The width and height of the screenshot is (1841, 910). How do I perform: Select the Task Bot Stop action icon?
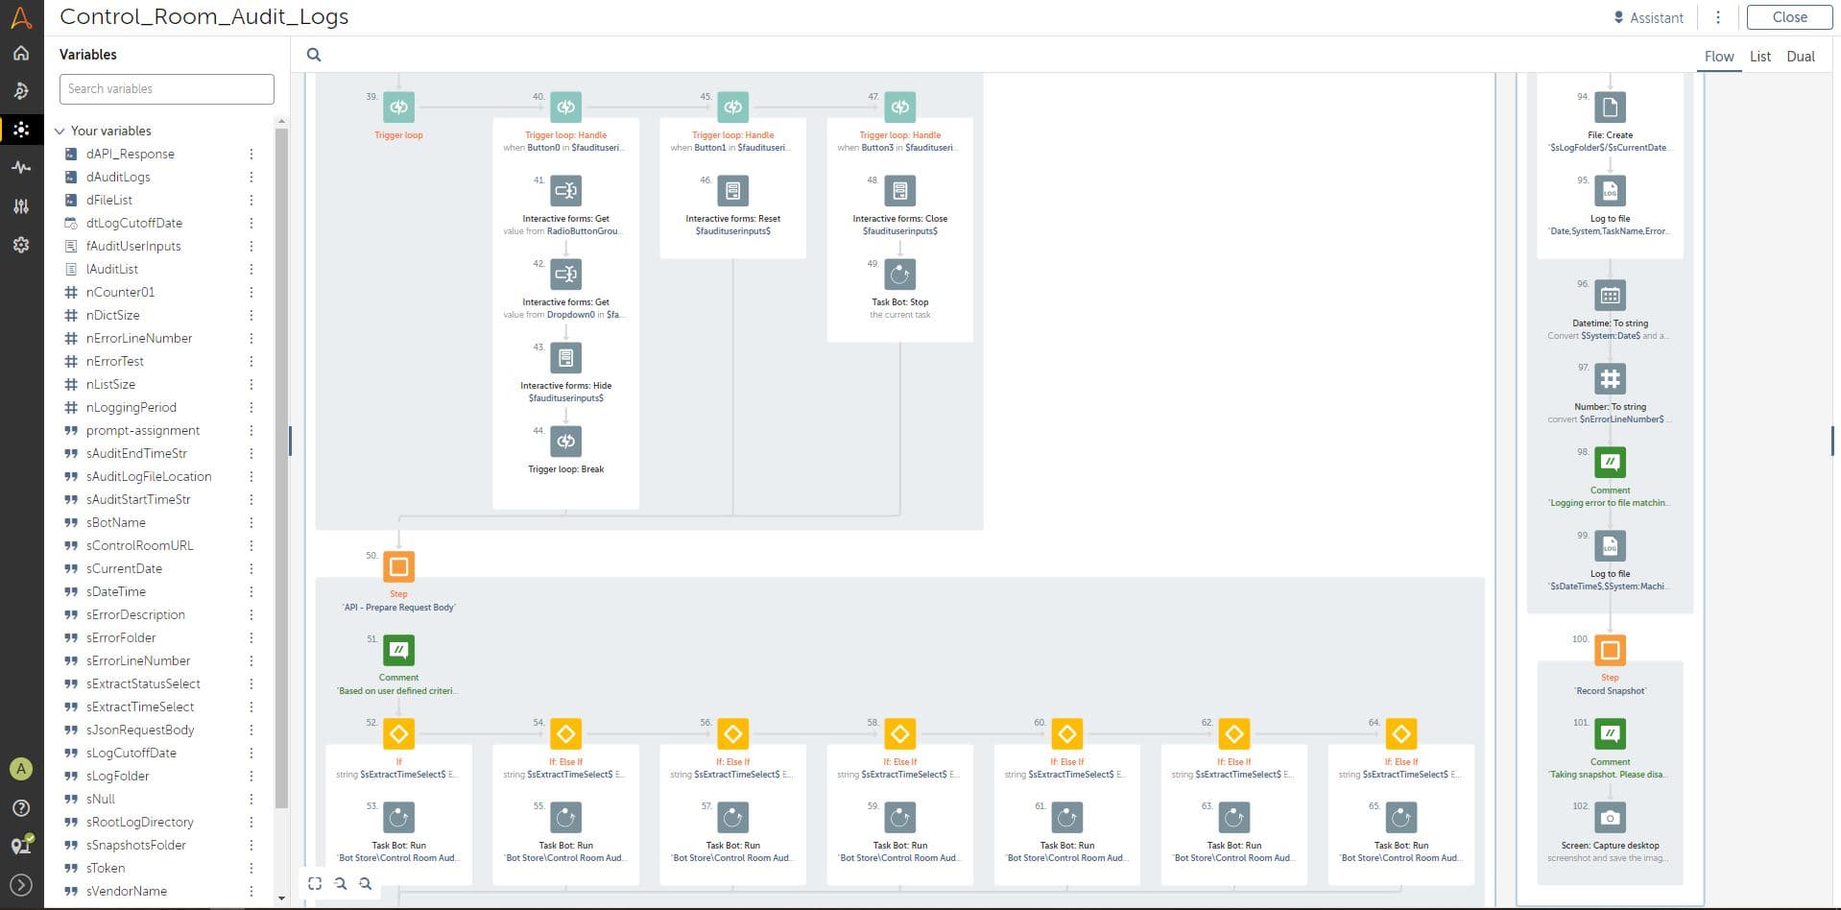tap(899, 275)
